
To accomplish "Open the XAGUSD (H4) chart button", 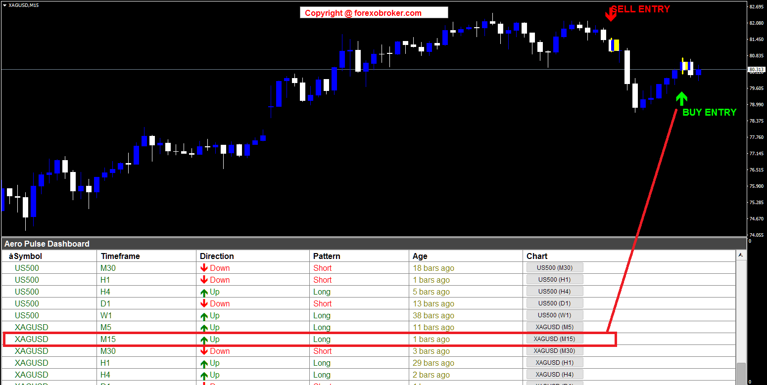I will point(554,375).
